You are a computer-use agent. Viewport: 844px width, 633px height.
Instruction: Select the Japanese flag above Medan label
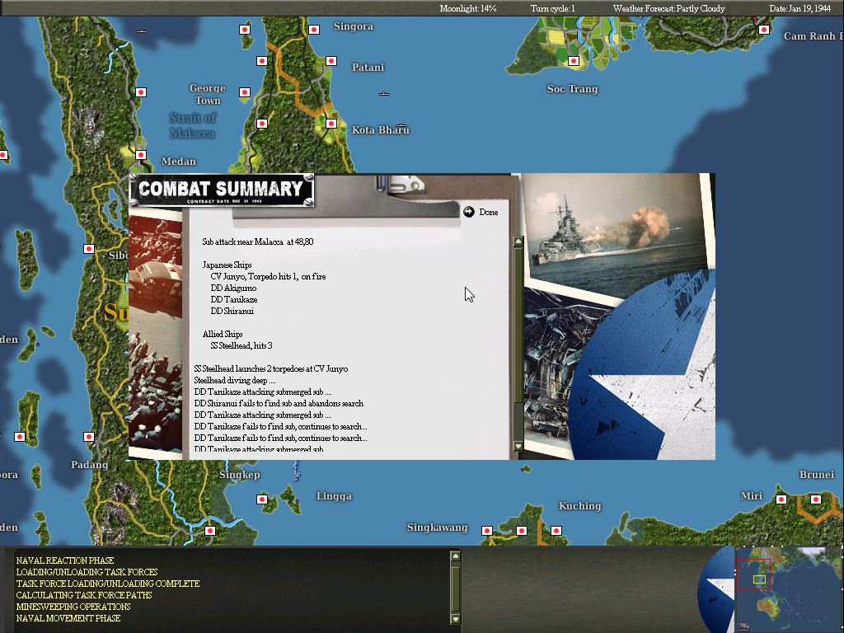(x=141, y=155)
